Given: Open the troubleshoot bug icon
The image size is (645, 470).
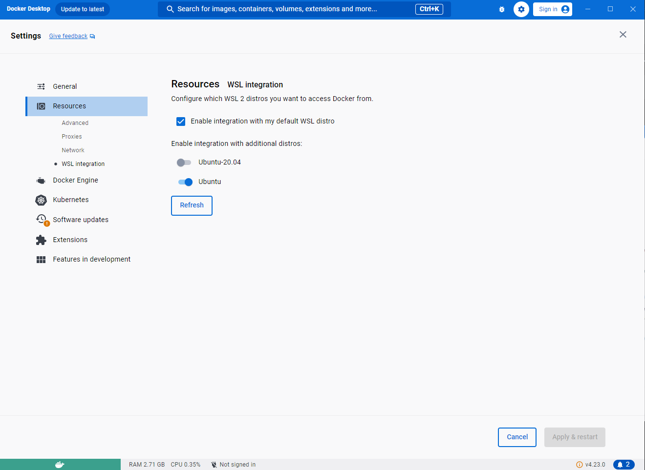Looking at the screenshot, I should (x=502, y=9).
